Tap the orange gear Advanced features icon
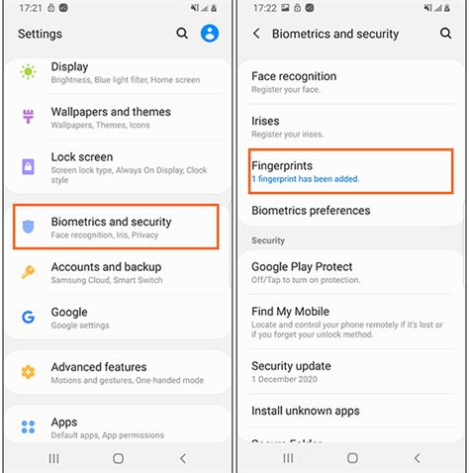Viewport: 469px width, 473px height. click(28, 372)
